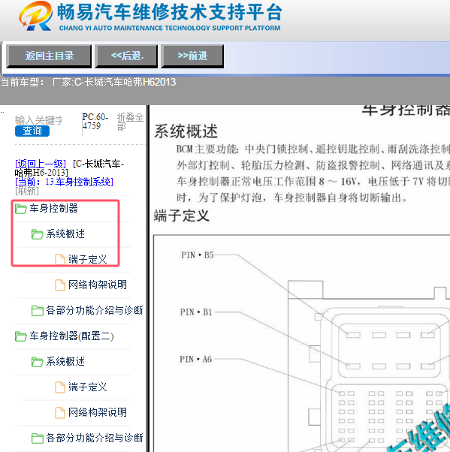Click the 查询 search button
The width and height of the screenshot is (450, 452).
[32, 131]
